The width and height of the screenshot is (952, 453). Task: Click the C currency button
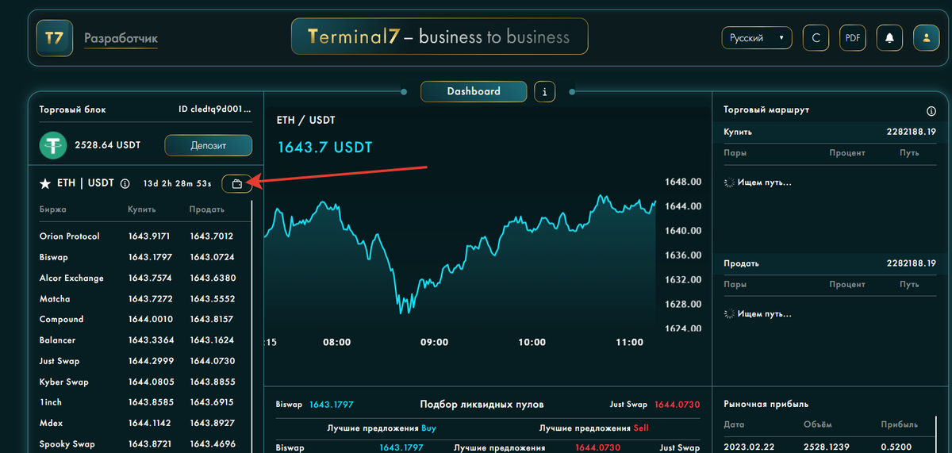[x=816, y=37]
